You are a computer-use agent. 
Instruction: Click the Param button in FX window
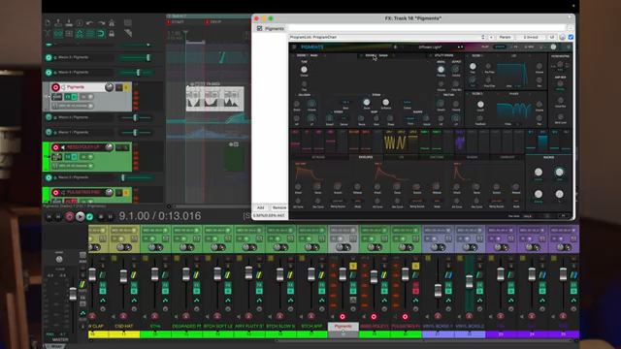(505, 37)
